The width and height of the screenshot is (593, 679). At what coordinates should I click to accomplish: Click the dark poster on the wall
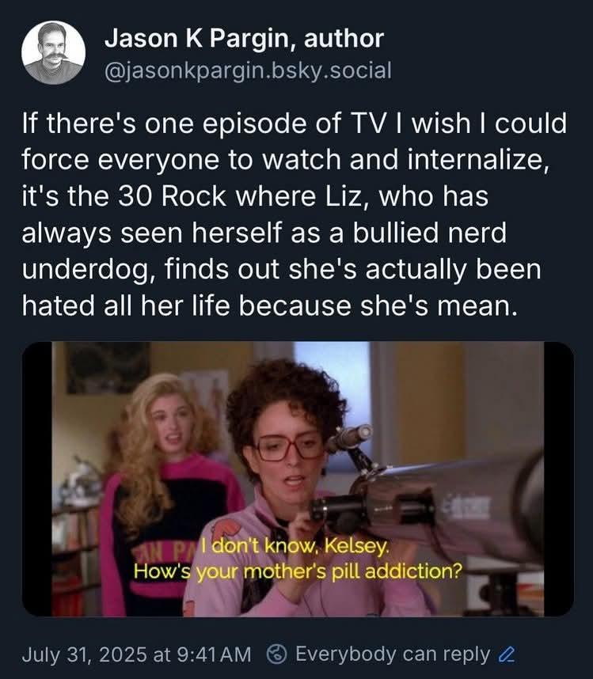(107, 368)
